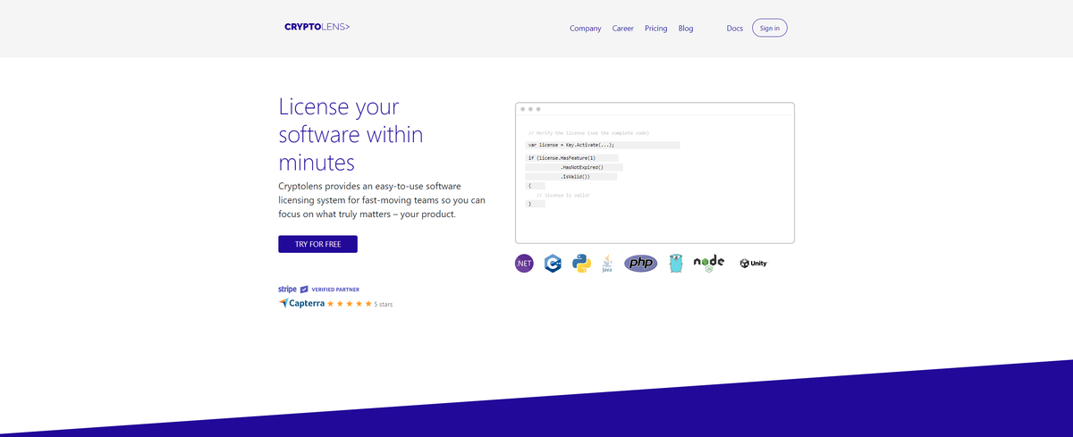Click the 'if (license.HasFeature(1)' code line
The image size is (1073, 437).
(562, 157)
